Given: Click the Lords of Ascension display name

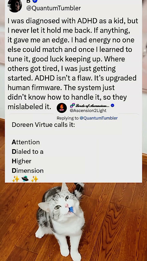Looking at the screenshot, I should click(x=93, y=105).
